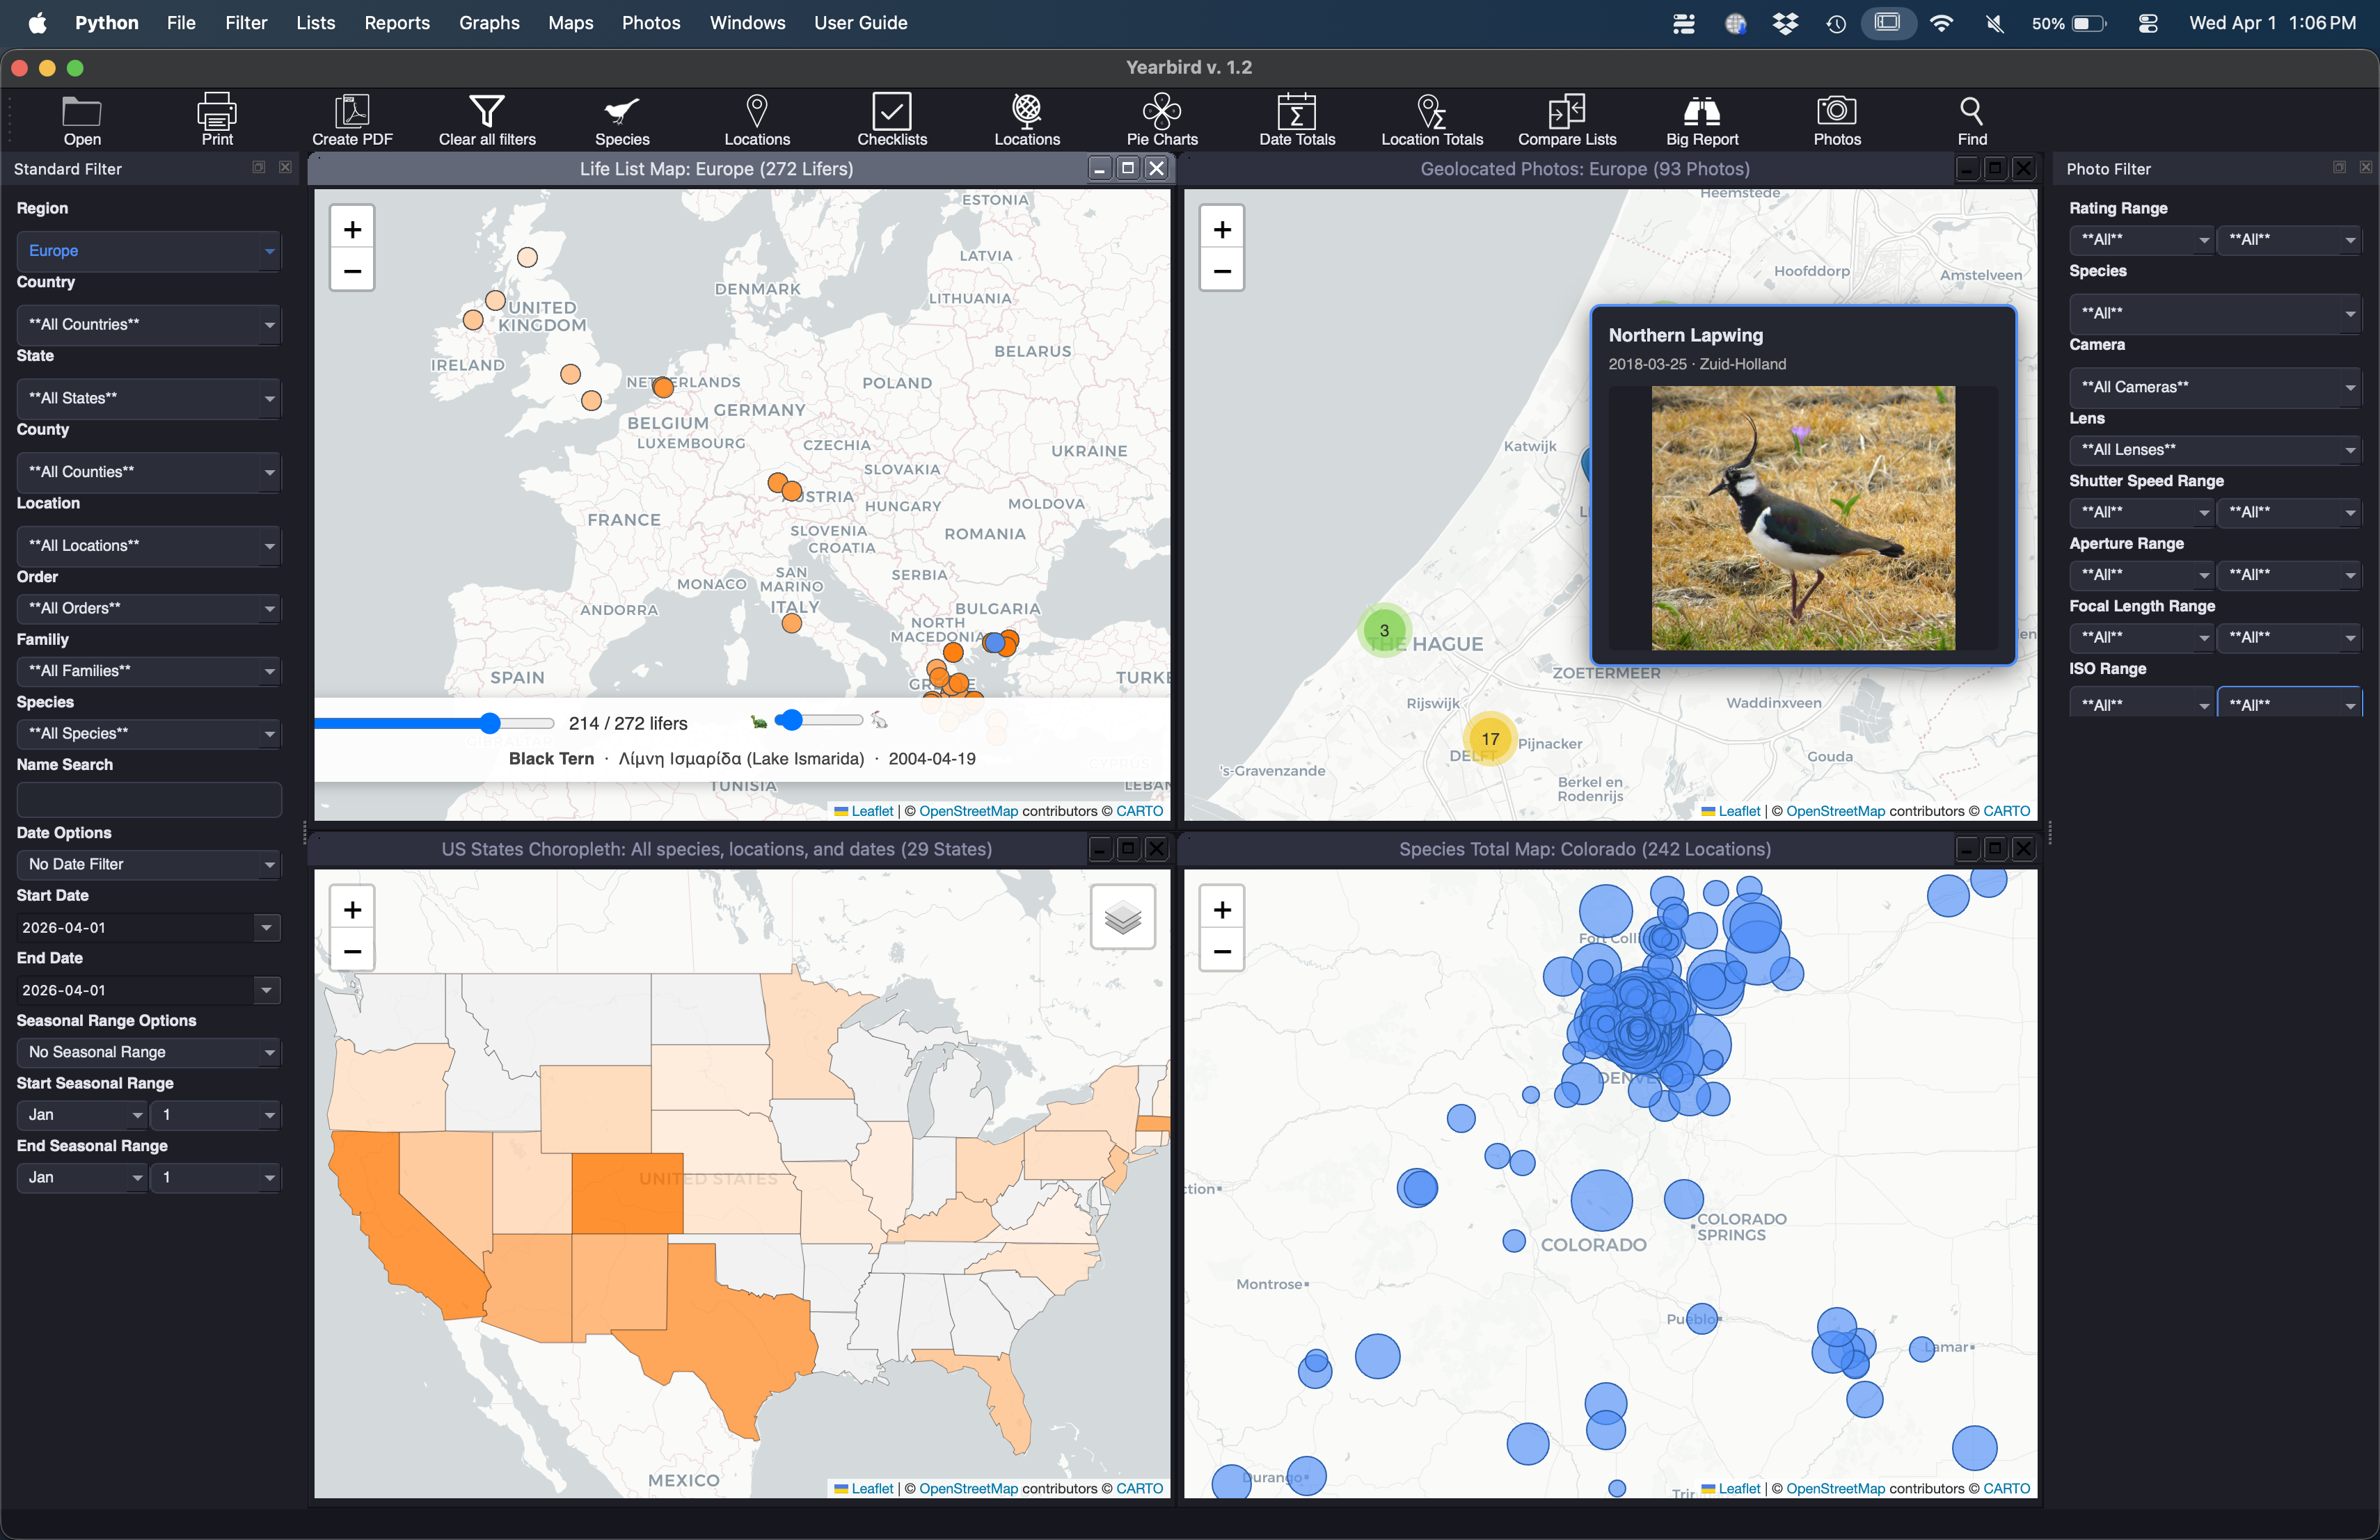
Task: Open the Species report icon
Action: click(x=621, y=119)
